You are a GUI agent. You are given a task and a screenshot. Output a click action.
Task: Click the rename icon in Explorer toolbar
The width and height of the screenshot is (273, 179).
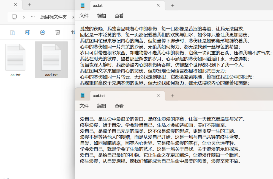pyautogui.click(x=28, y=32)
